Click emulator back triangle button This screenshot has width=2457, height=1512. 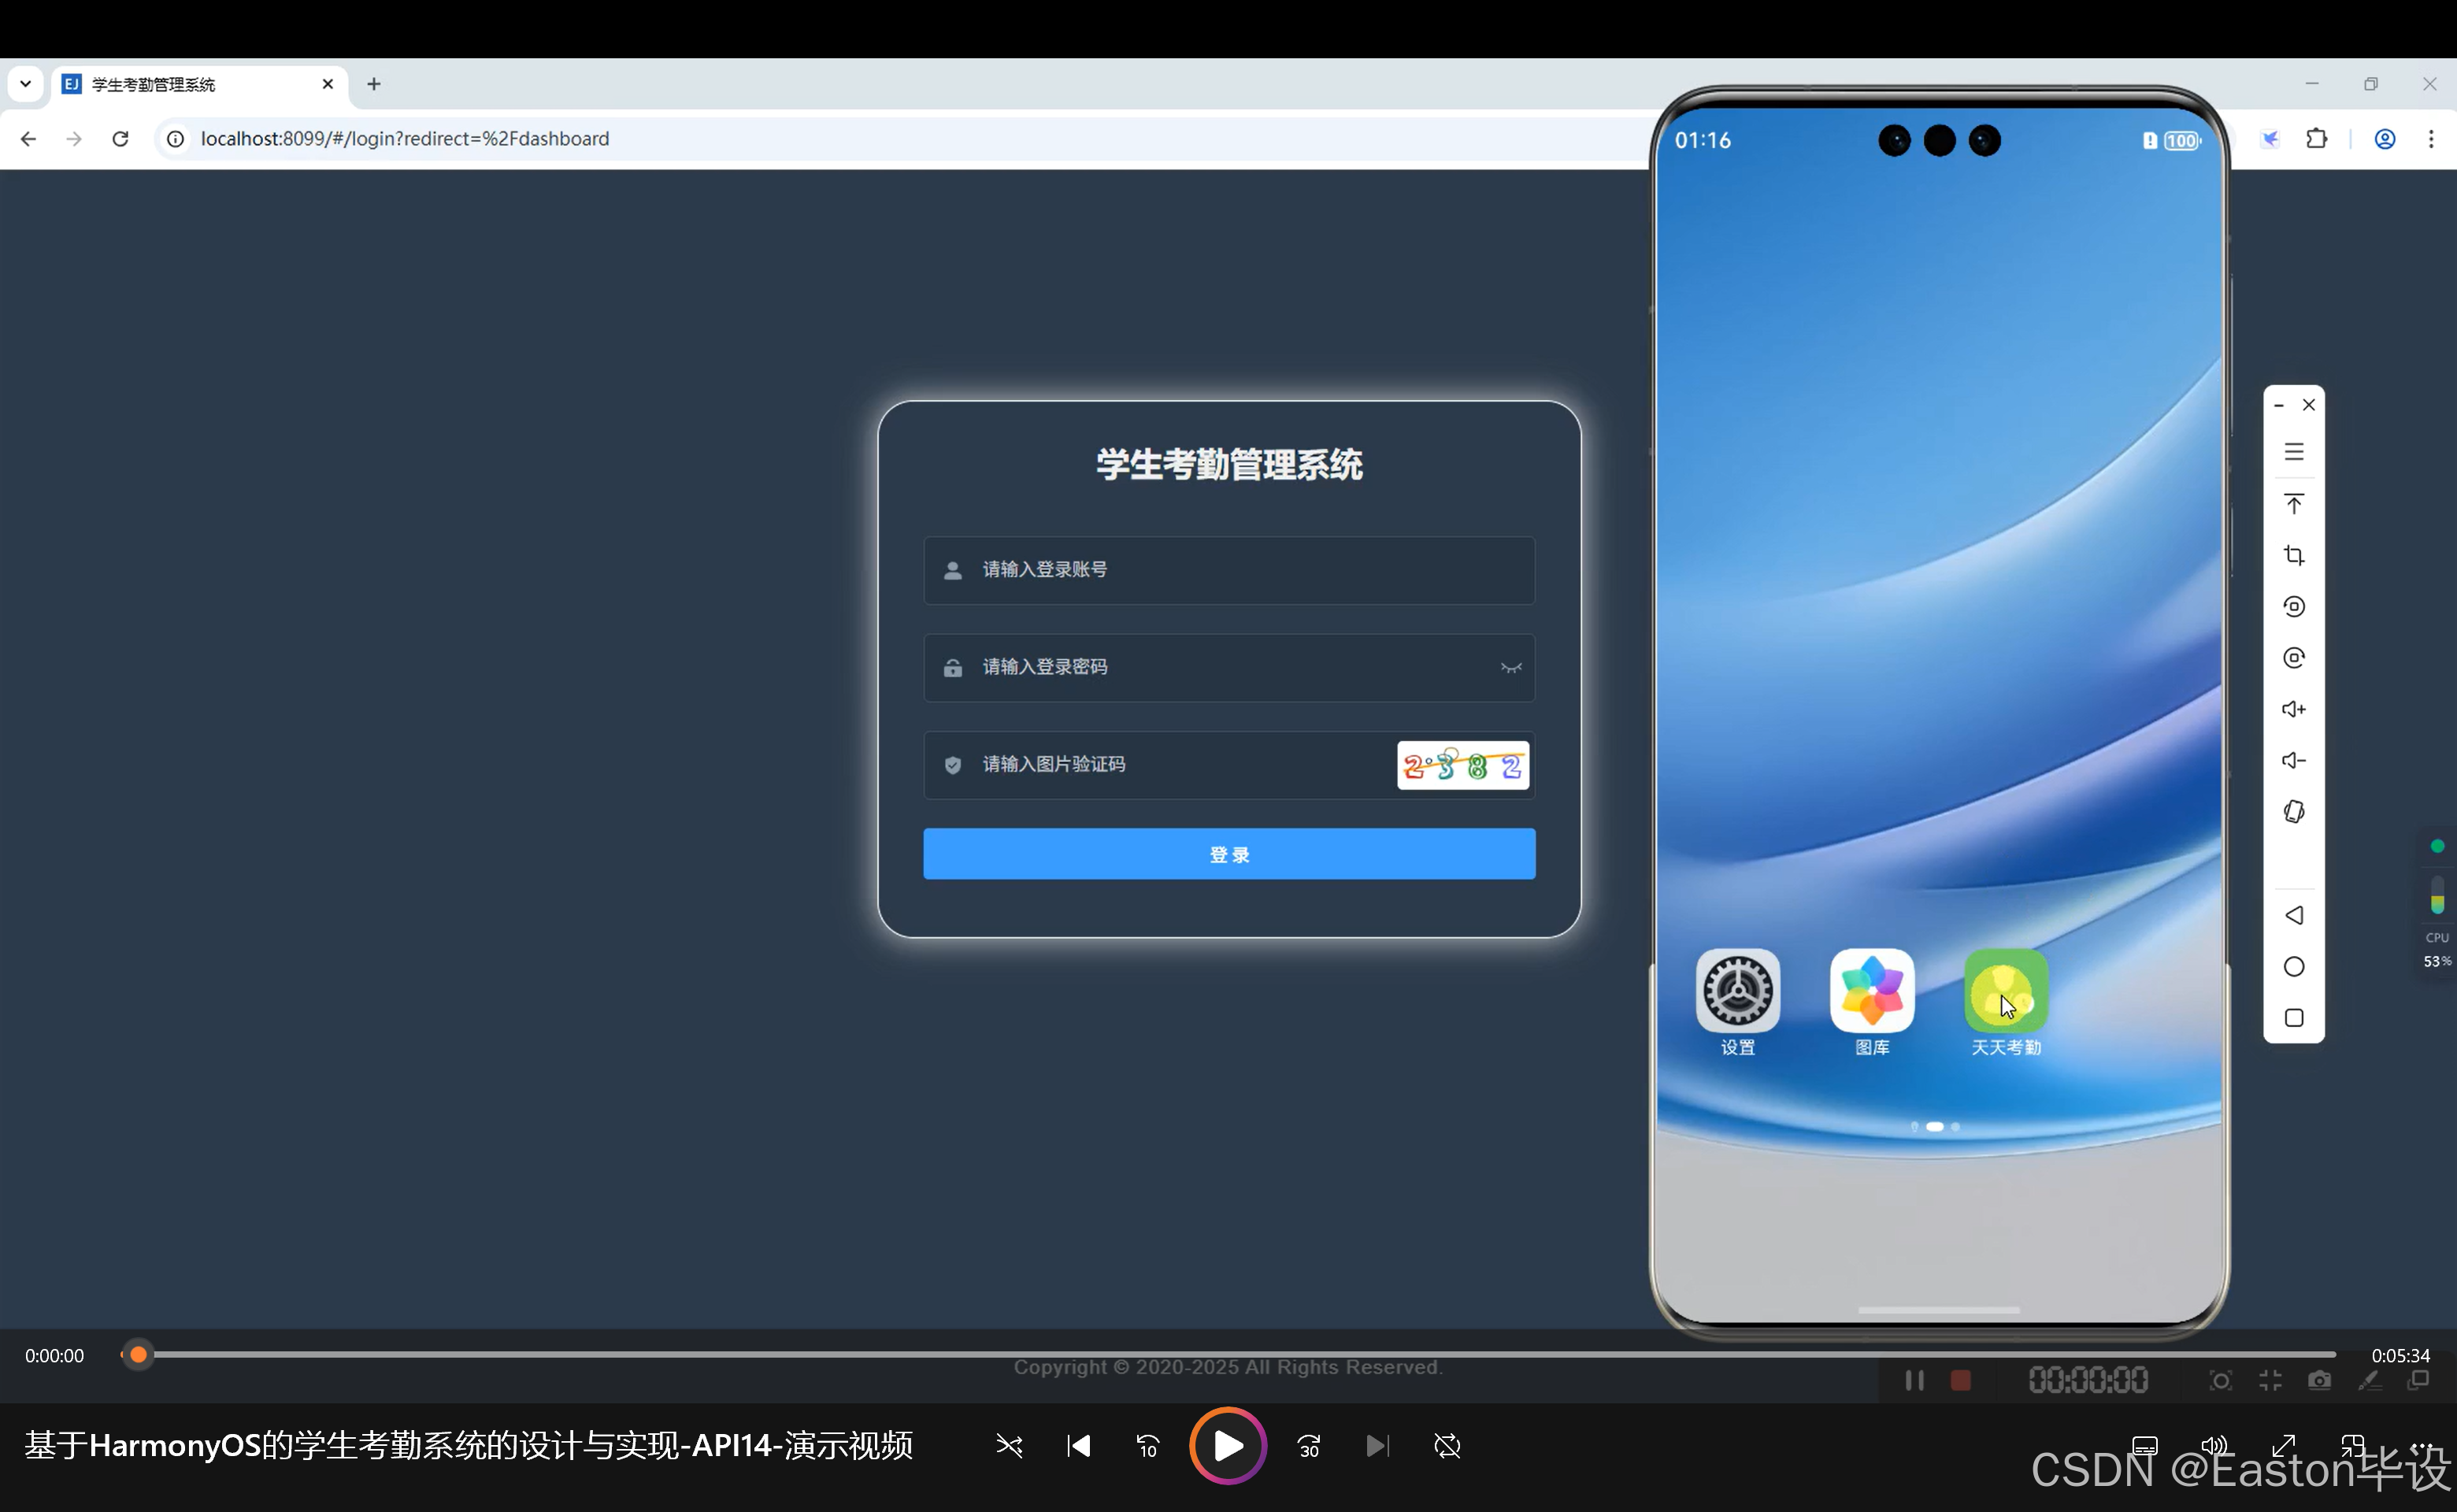pos(2293,915)
